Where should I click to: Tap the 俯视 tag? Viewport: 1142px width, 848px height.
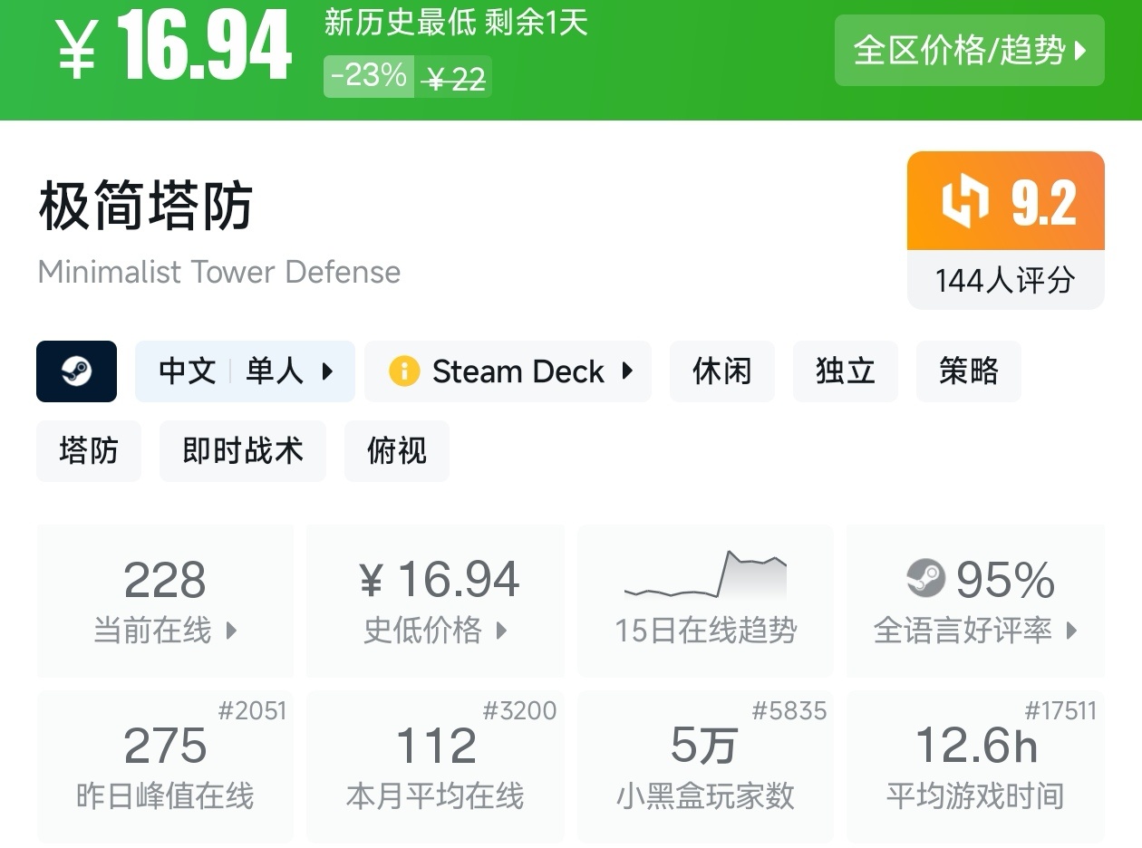coord(396,451)
